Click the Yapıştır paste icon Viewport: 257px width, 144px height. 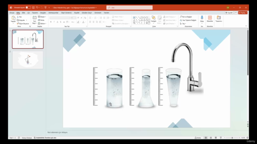[13, 18]
